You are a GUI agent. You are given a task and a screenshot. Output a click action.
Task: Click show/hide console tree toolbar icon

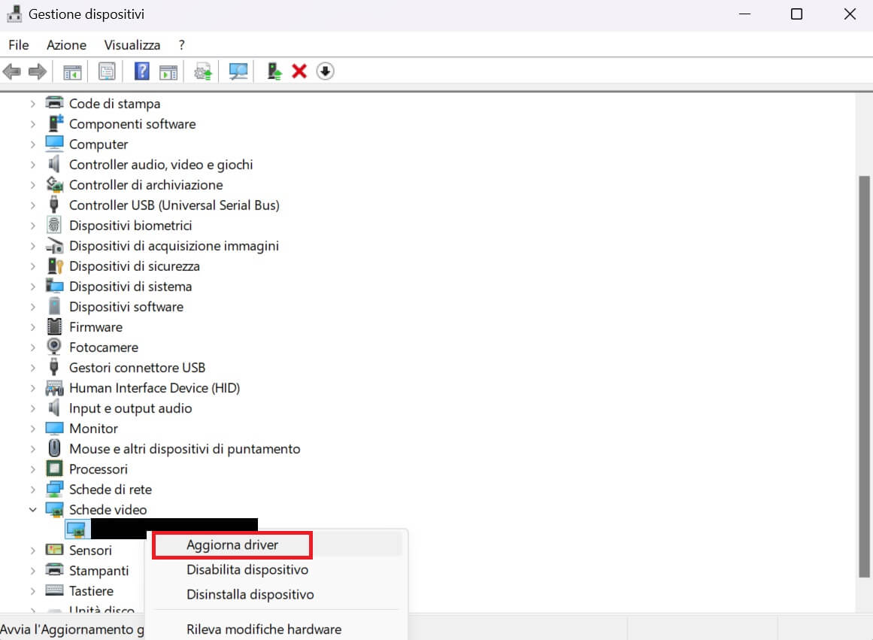(72, 71)
